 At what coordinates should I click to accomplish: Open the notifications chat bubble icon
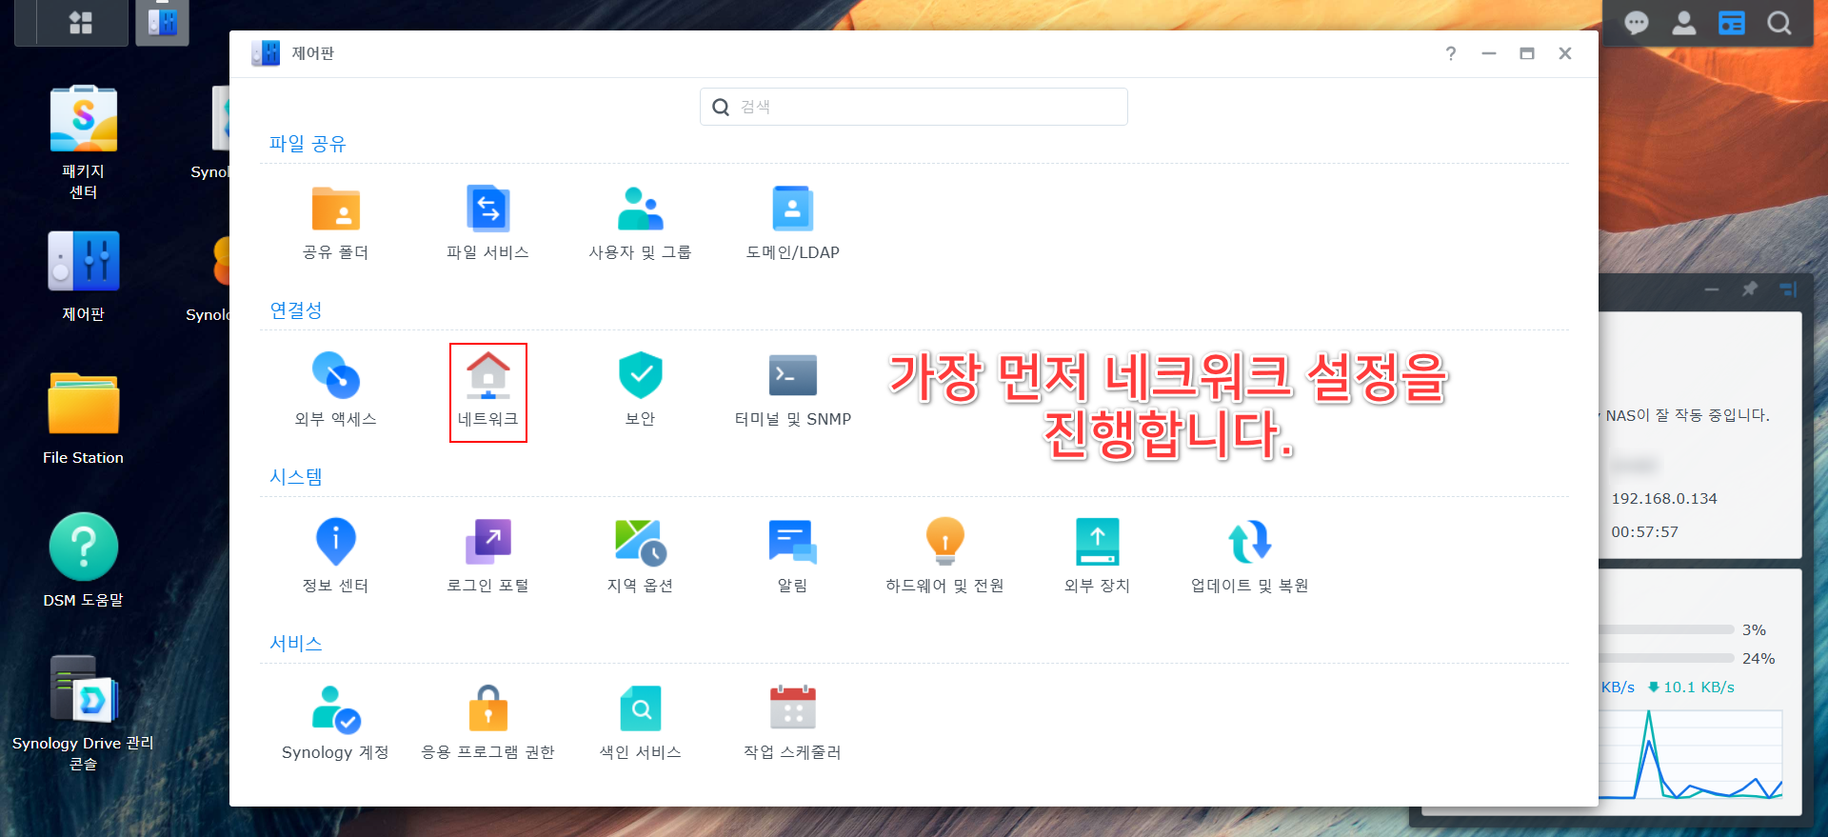[1636, 23]
